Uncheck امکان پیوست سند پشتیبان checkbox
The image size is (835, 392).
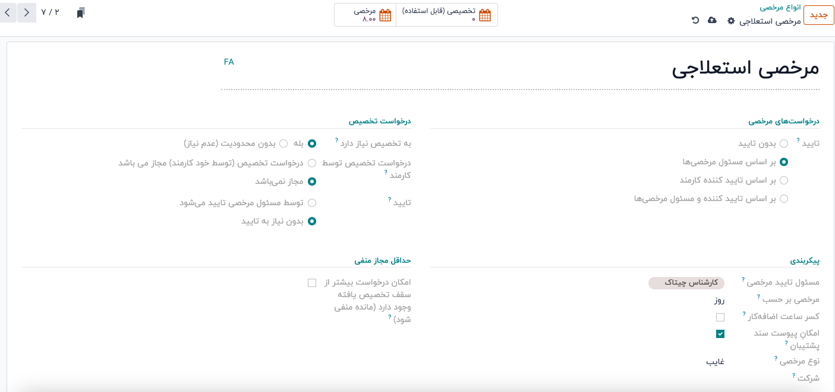[720, 334]
